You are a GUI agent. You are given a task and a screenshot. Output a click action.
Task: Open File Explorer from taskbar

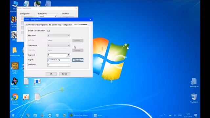(35, 115)
